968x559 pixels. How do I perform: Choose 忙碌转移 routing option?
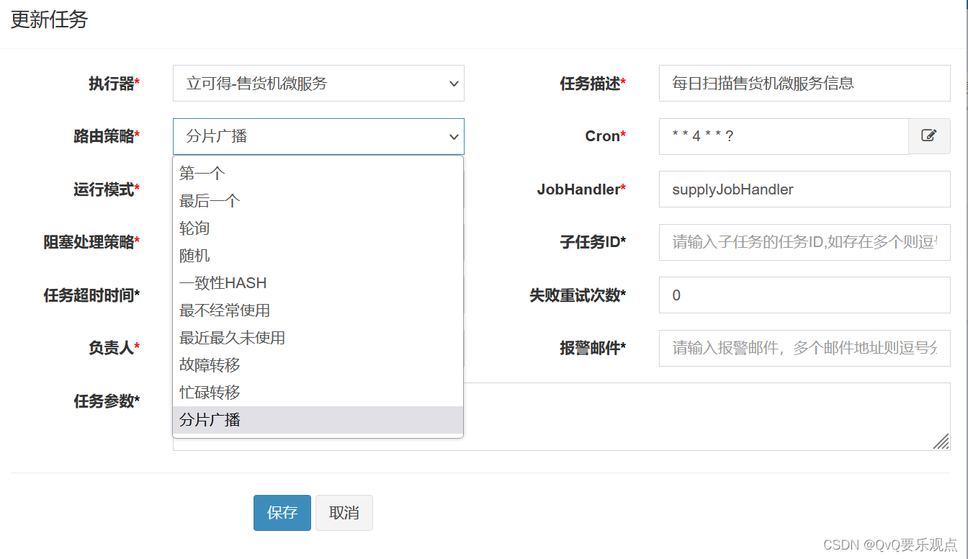tap(318, 393)
